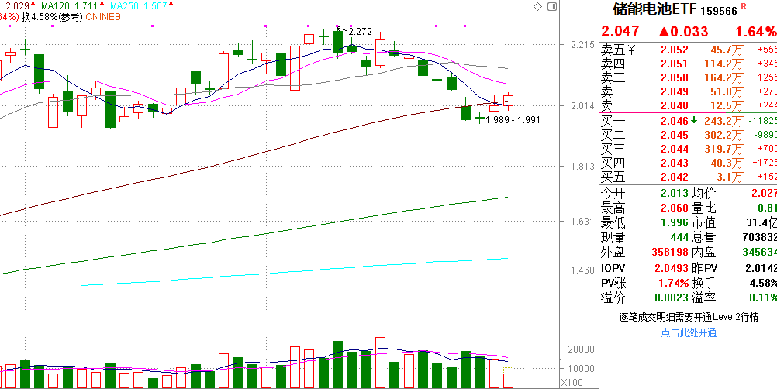Click the MA120: 1.711 indicator label
Screen dimensions: 777x389
click(x=71, y=6)
